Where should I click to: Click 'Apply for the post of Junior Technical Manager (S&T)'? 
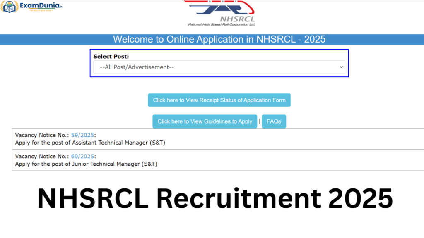pos(86,164)
